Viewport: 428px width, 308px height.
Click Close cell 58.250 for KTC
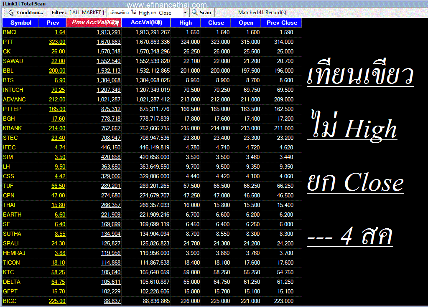click(222, 272)
